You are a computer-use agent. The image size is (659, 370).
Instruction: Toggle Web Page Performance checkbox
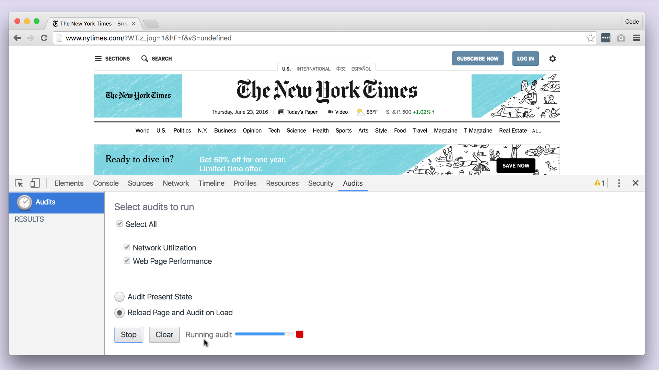pos(127,261)
